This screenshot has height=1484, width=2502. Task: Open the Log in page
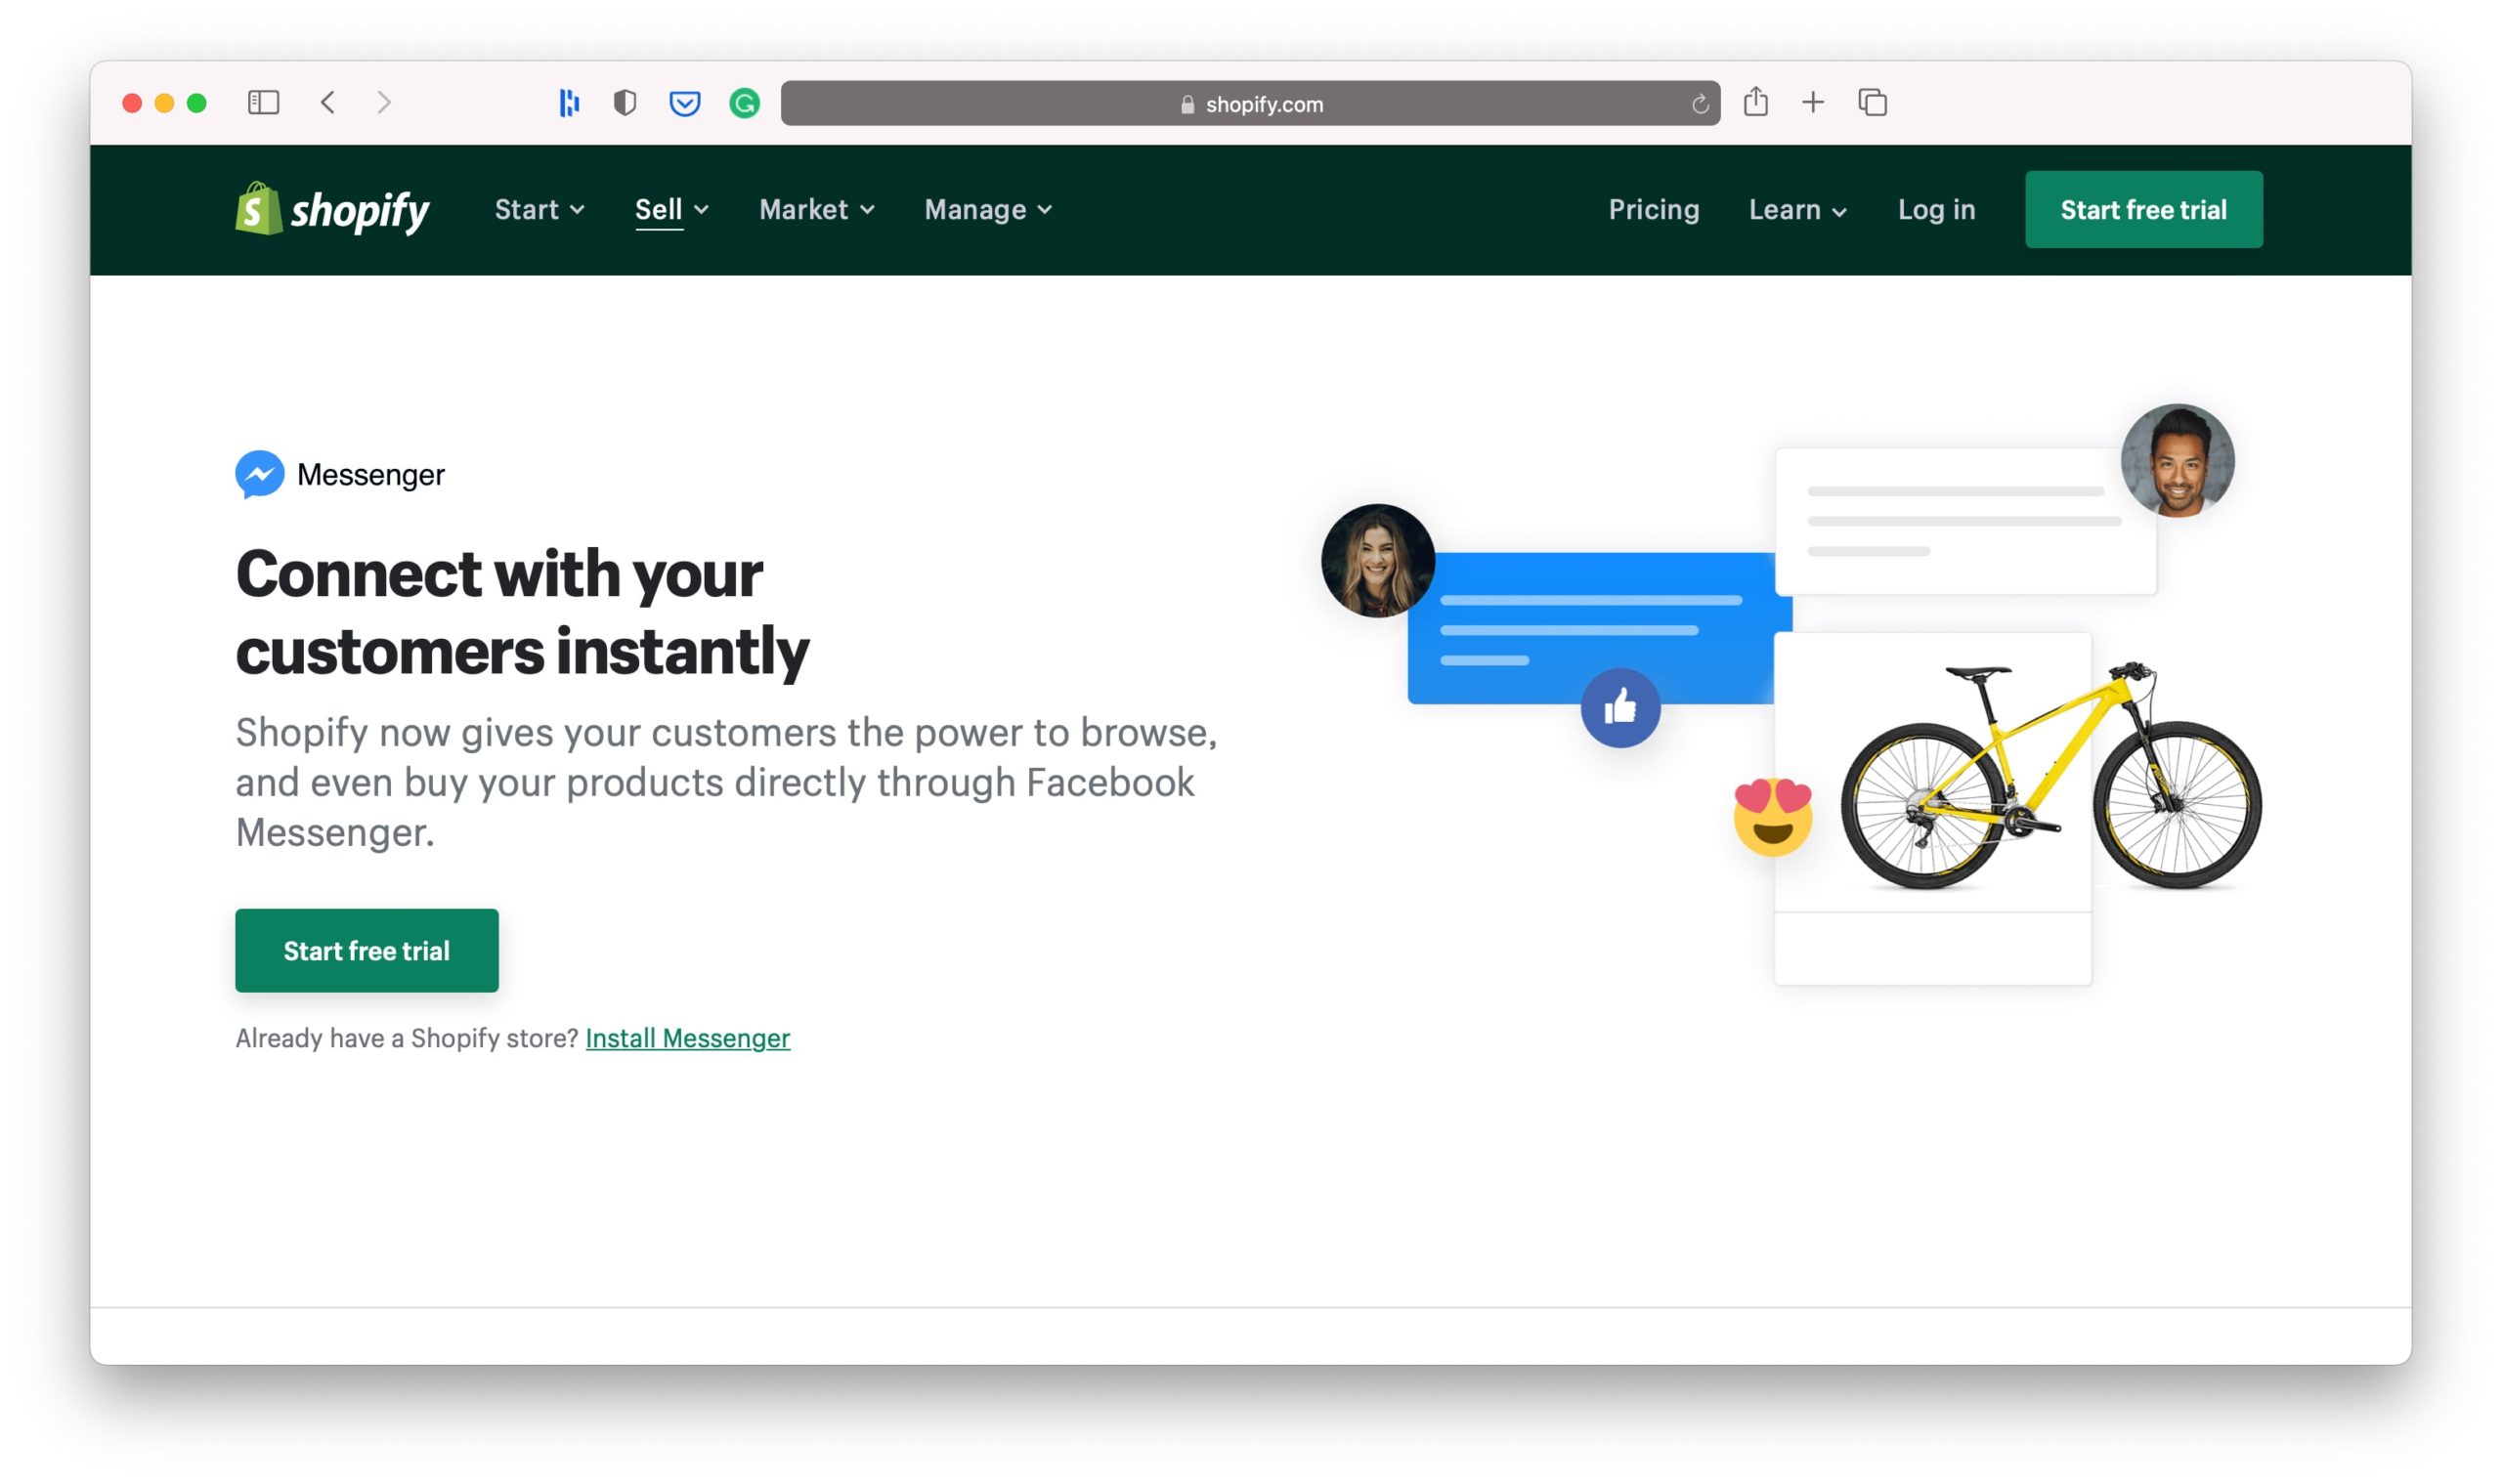tap(1937, 209)
